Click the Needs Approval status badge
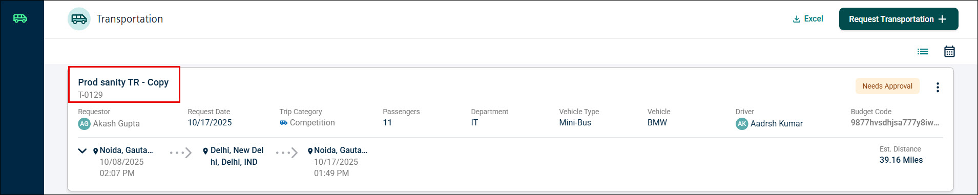The height and width of the screenshot is (195, 978). point(887,86)
